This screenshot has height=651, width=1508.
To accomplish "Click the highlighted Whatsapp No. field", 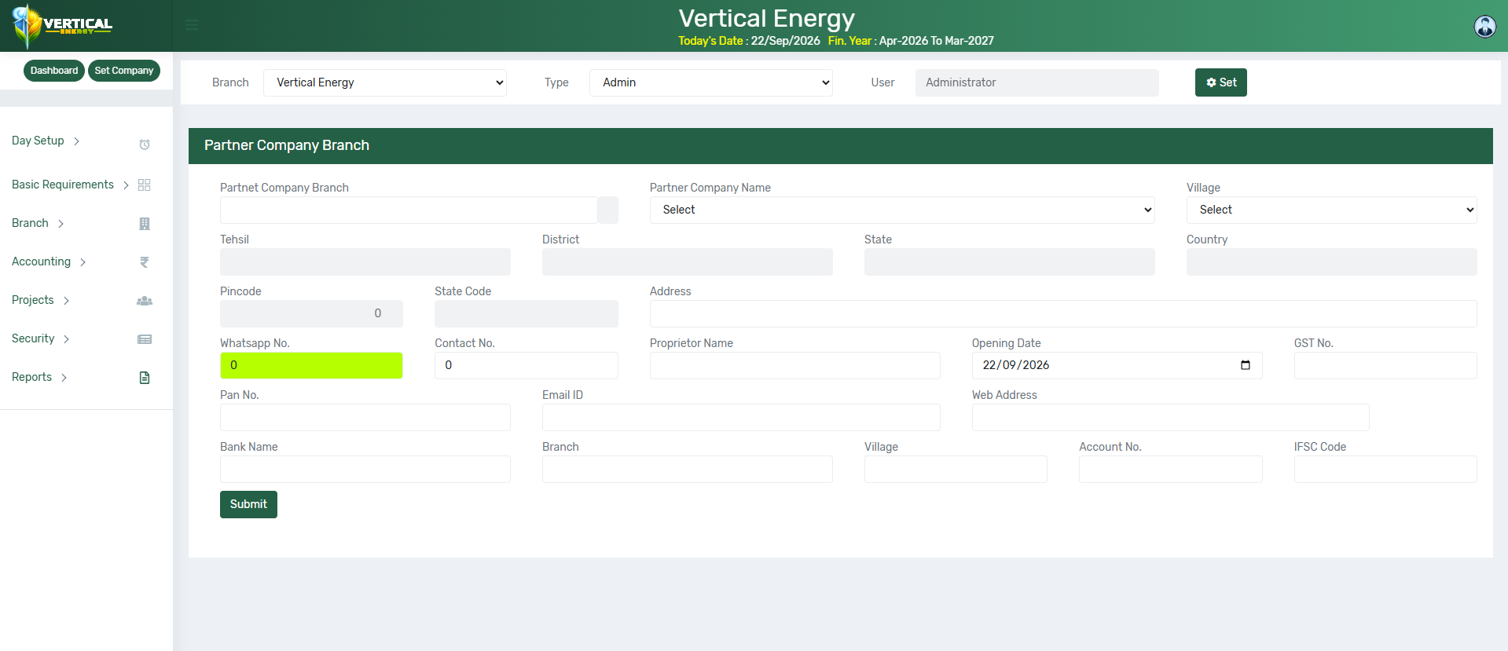I will pyautogui.click(x=311, y=365).
